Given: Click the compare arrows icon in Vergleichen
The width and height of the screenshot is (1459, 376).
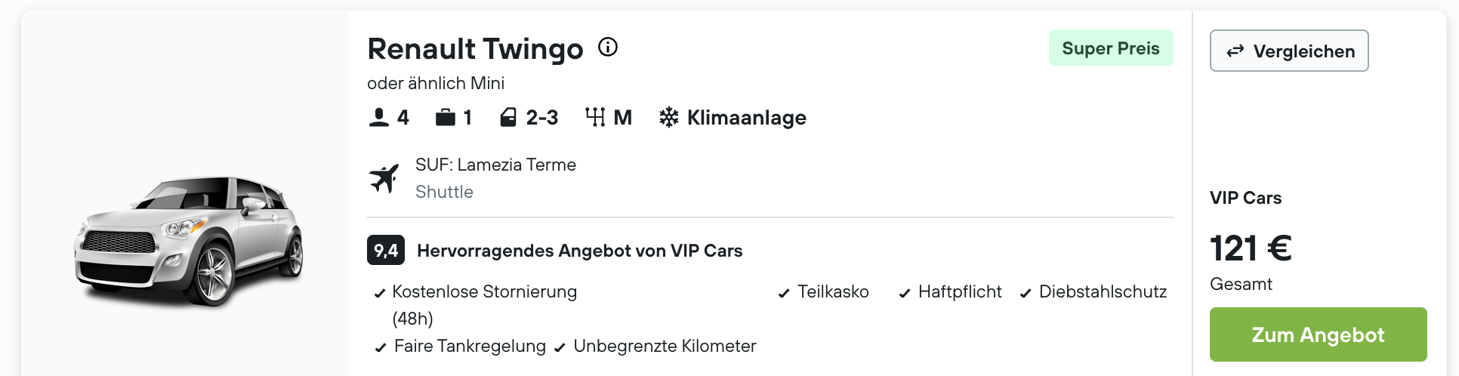Looking at the screenshot, I should coord(1235,51).
